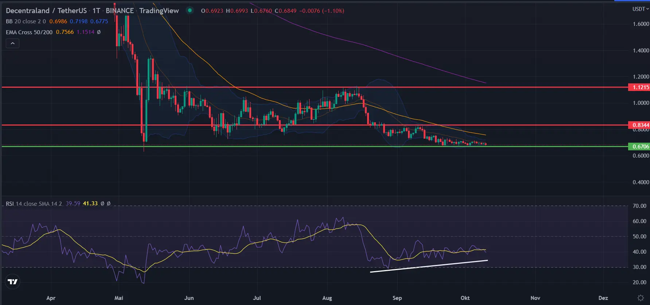
Task: Click the BB lower value 0.6775
Action: (x=99, y=21)
